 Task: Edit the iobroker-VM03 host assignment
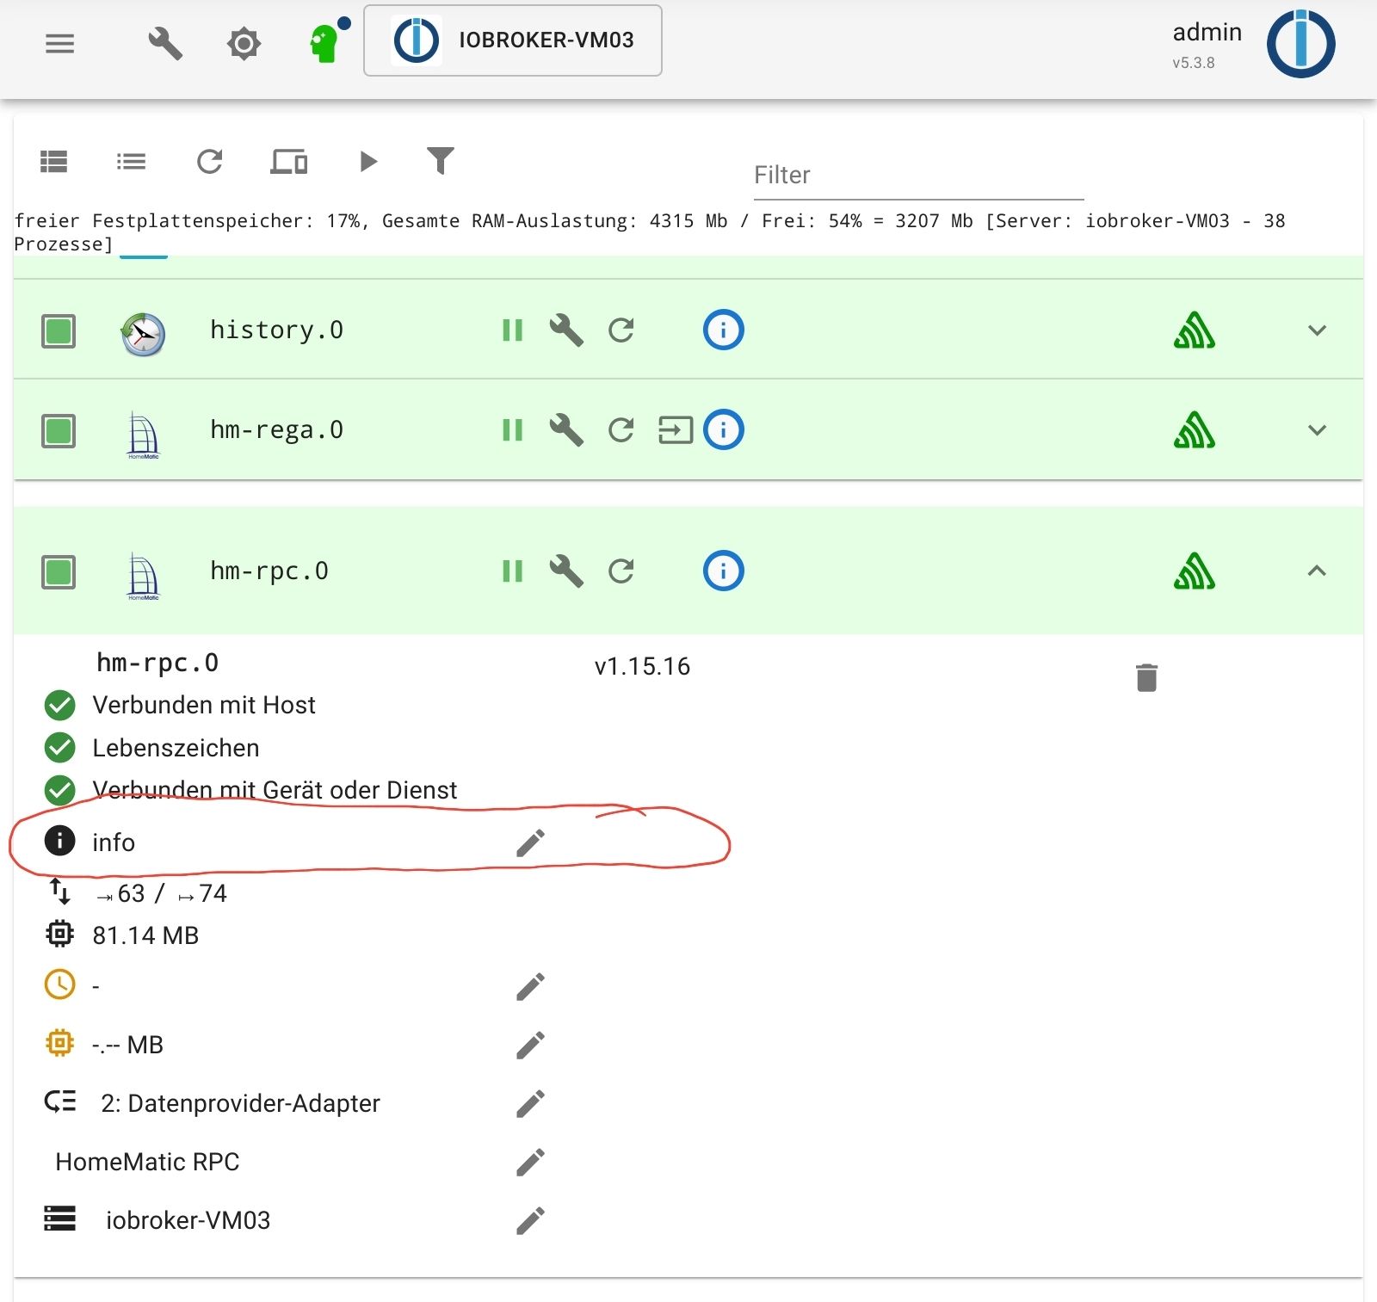click(x=530, y=1221)
